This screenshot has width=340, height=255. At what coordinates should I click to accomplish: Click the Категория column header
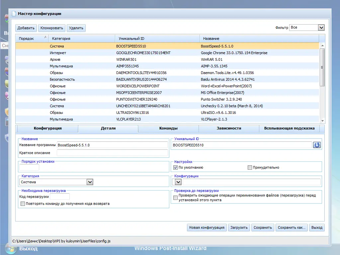pyautogui.click(x=82, y=39)
